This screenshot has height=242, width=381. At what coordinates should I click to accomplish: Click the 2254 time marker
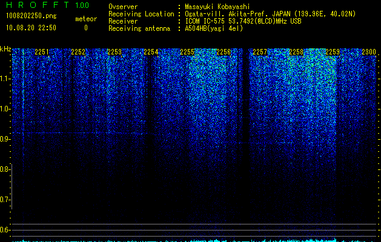coord(151,52)
